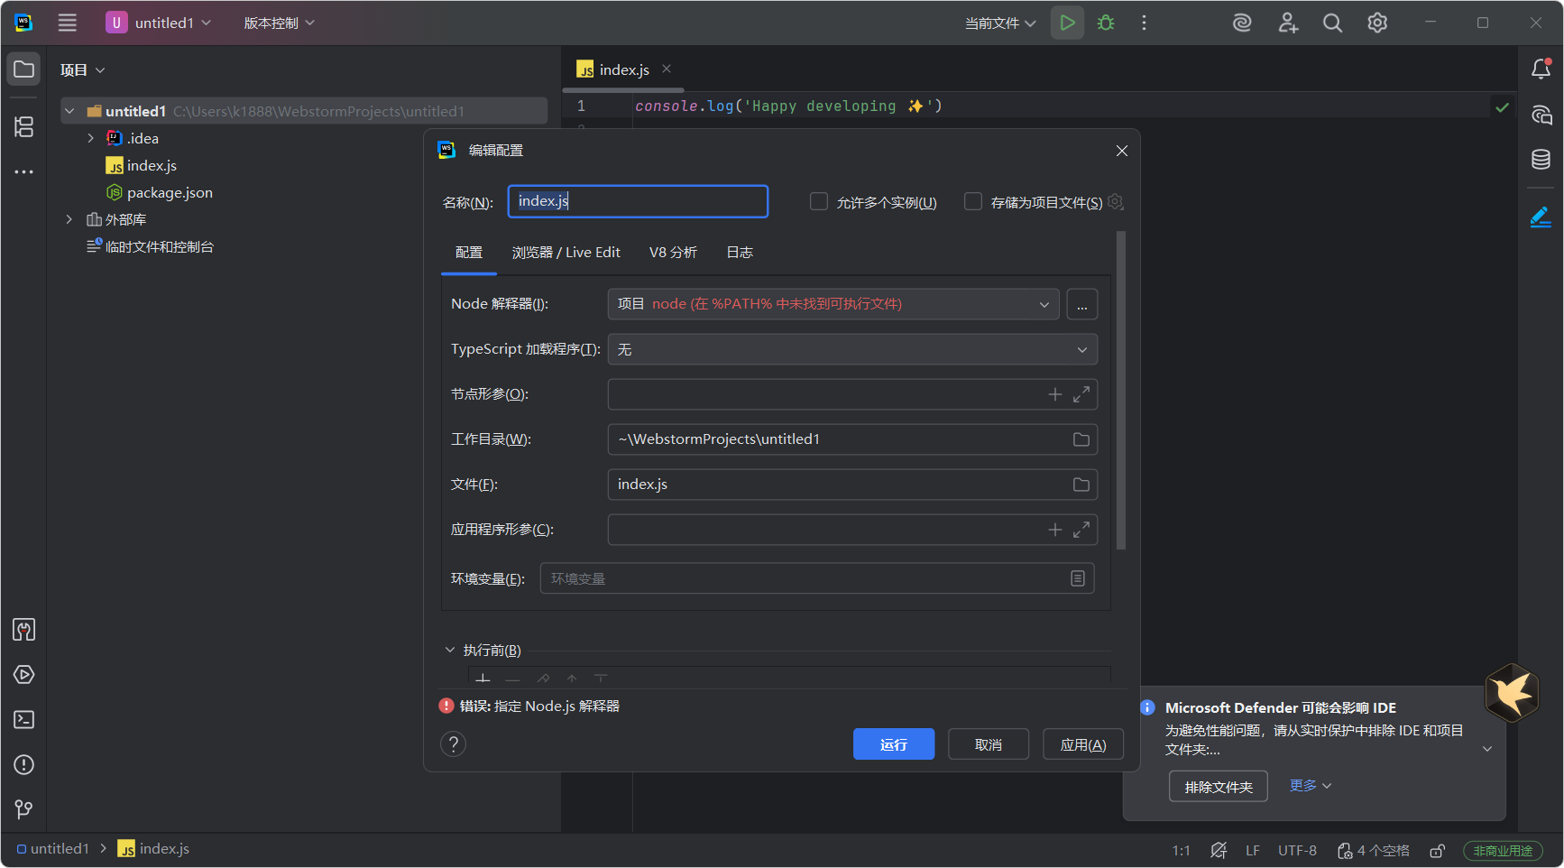Collapse the untitled1 project root
Viewport: 1564px width, 868px height.
tap(69, 111)
